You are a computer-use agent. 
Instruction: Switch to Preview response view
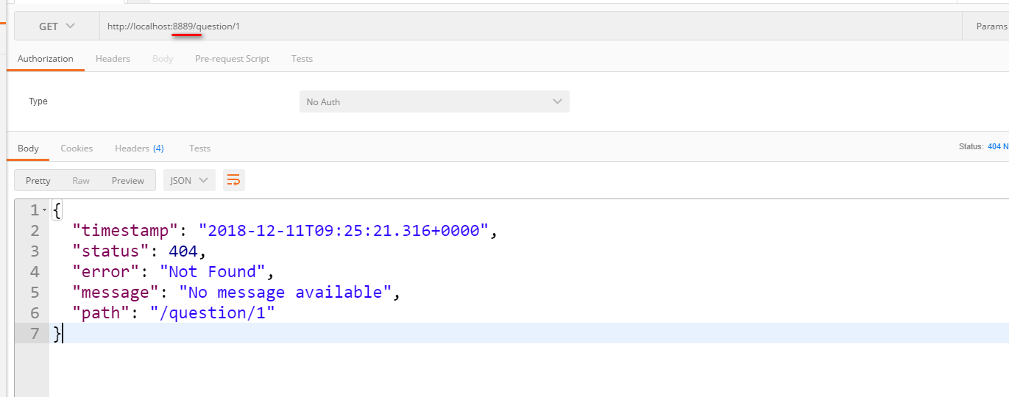[x=128, y=180]
